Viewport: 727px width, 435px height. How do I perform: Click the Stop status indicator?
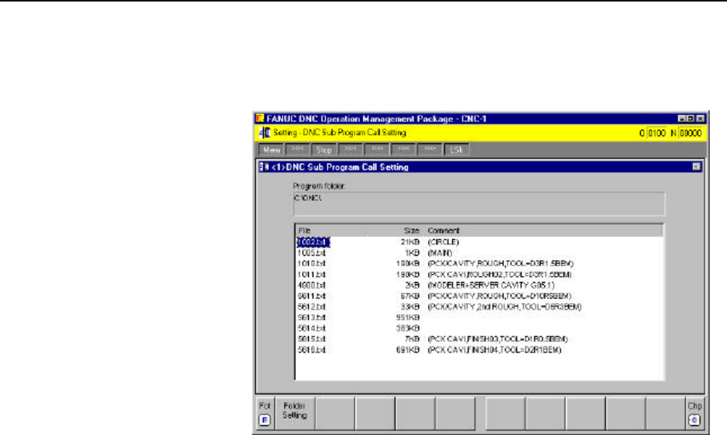tap(324, 150)
